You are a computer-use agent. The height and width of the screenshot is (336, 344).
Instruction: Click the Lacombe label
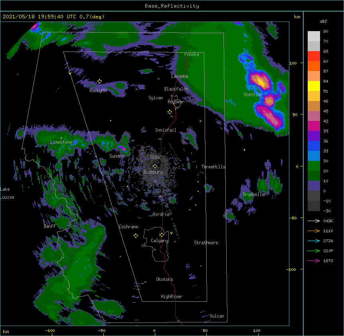[x=180, y=76]
